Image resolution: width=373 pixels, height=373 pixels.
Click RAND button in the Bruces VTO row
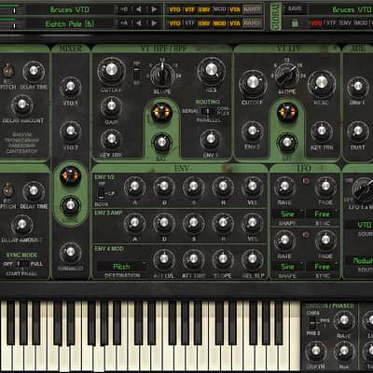tap(252, 9)
